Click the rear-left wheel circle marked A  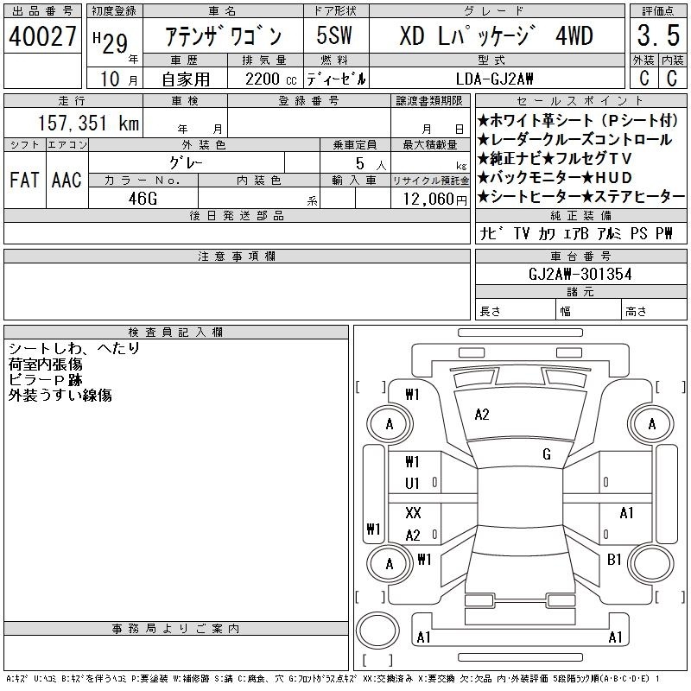pos(389,563)
